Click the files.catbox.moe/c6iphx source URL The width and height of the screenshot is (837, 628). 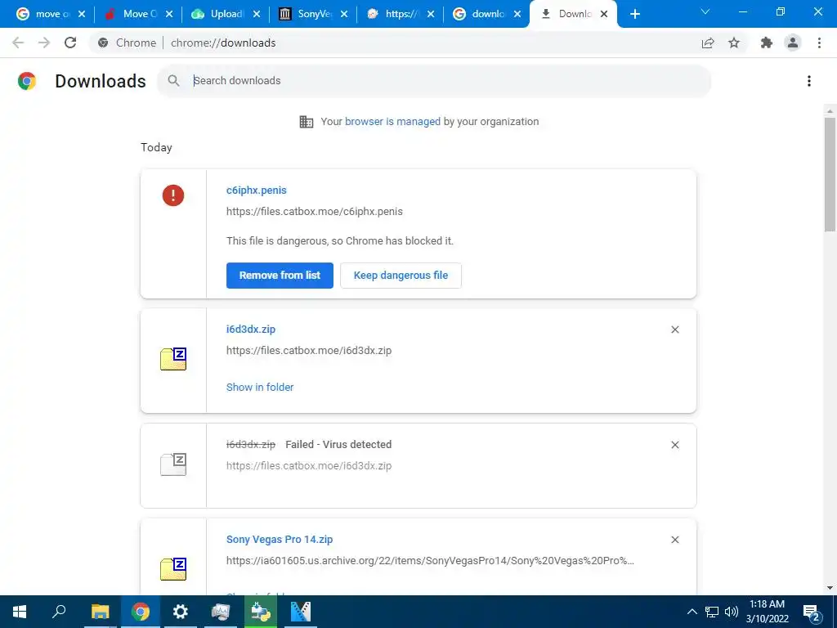[x=315, y=212]
